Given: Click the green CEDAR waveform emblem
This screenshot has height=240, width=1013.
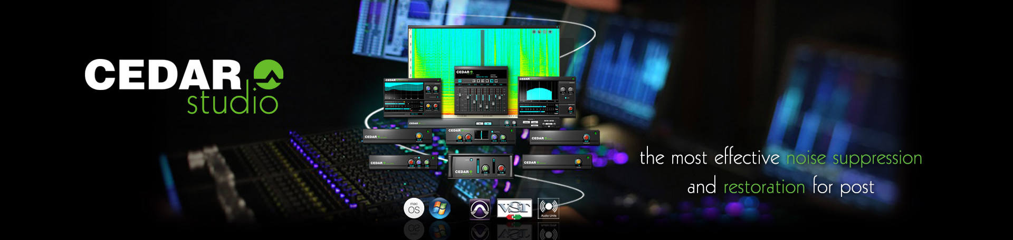Looking at the screenshot, I should click(x=269, y=74).
